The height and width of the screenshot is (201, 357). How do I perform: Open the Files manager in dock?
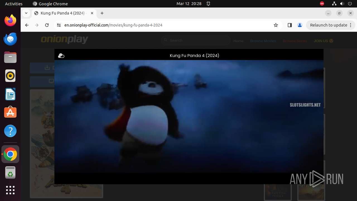tap(10, 57)
